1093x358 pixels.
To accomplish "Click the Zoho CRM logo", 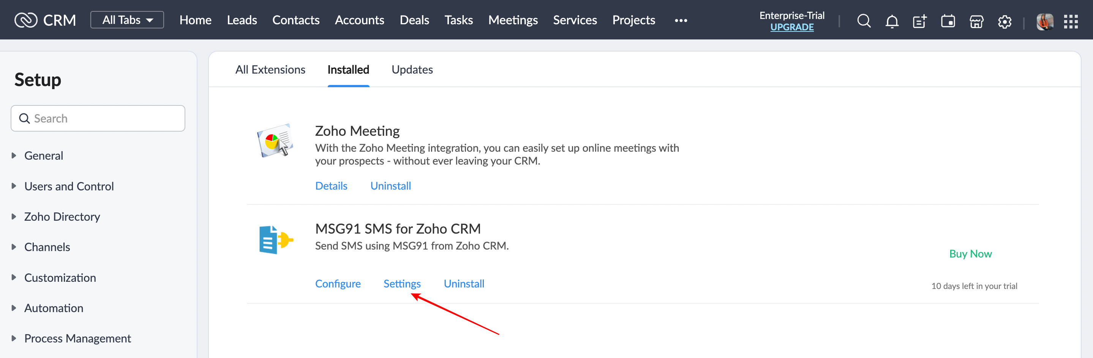I will coord(45,20).
